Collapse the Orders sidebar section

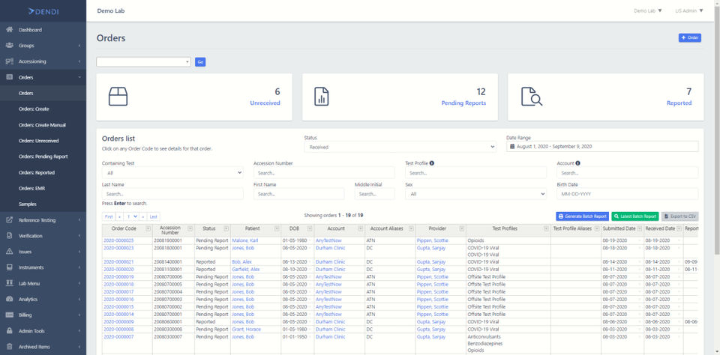(43, 77)
